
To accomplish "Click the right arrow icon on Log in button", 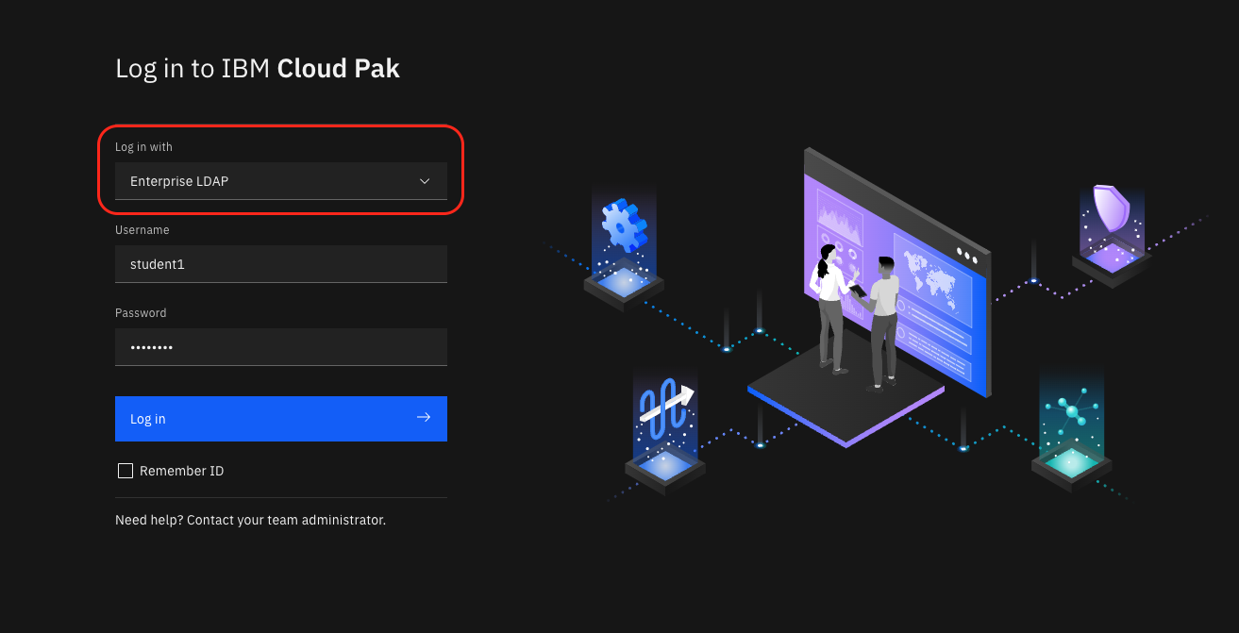I will 424,417.
